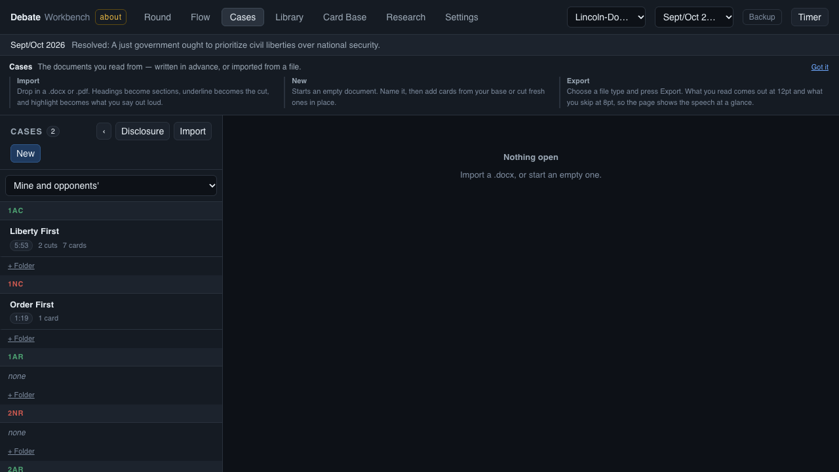This screenshot has width=839, height=472.
Task: Open the Lincoln-Douglas format dropdown
Action: [606, 17]
